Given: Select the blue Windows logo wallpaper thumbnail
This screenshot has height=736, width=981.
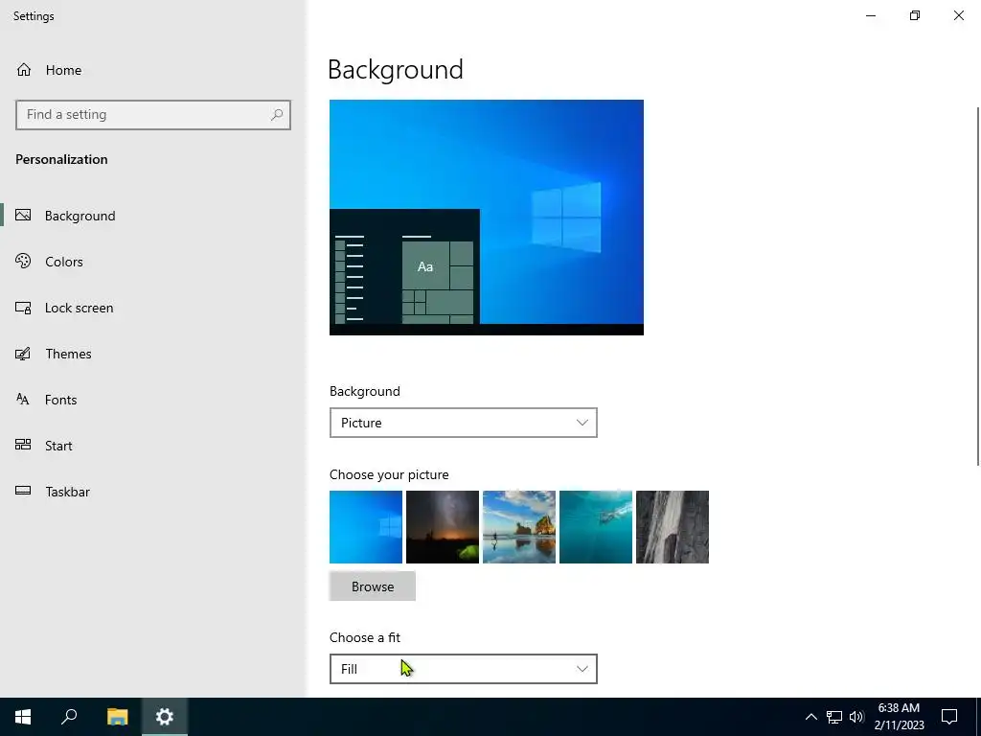Looking at the screenshot, I should (x=366, y=527).
